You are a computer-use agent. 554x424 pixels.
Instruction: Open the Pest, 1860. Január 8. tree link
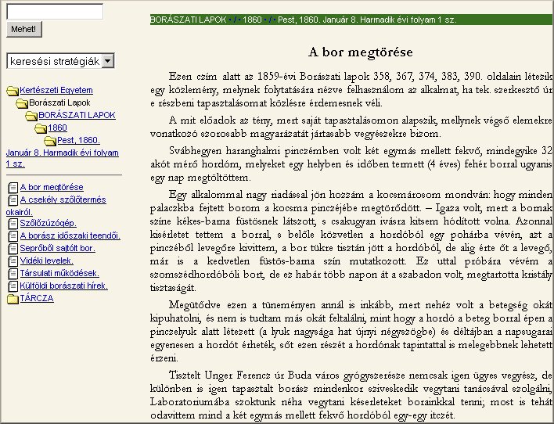pyautogui.click(x=62, y=152)
